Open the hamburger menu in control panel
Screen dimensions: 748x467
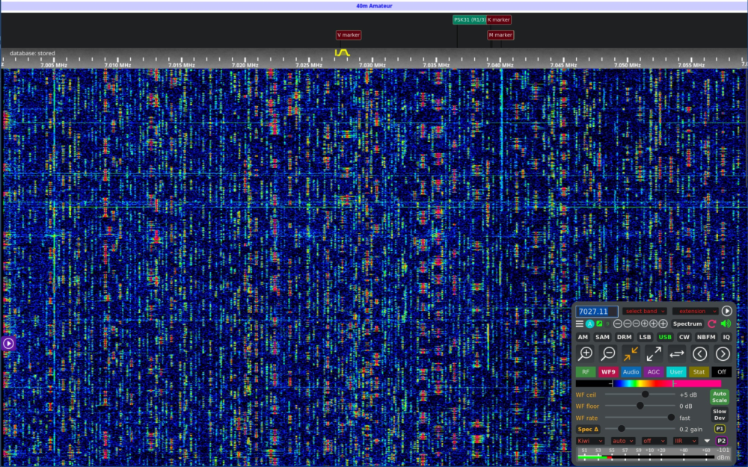579,324
